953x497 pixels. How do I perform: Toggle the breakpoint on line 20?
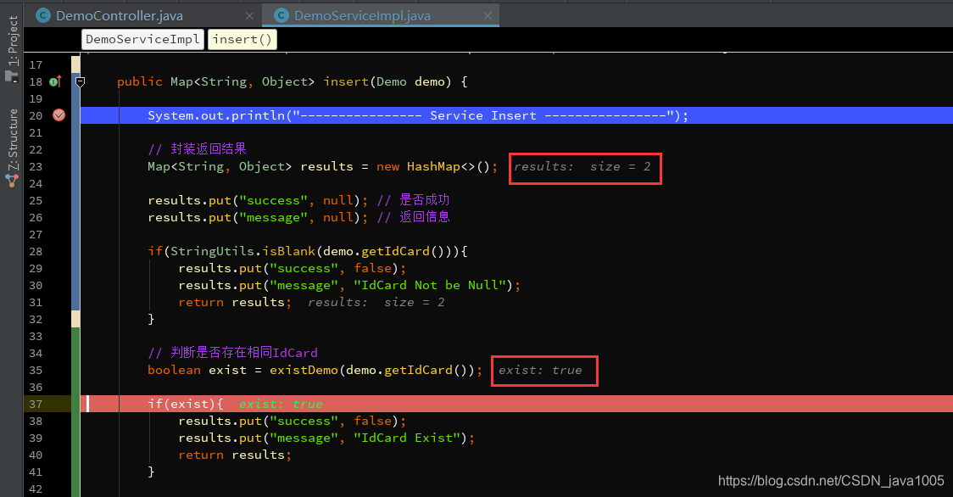pos(59,115)
